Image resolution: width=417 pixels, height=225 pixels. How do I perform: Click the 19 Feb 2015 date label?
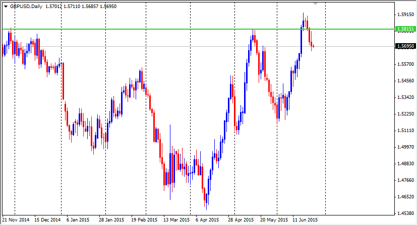click(144, 220)
